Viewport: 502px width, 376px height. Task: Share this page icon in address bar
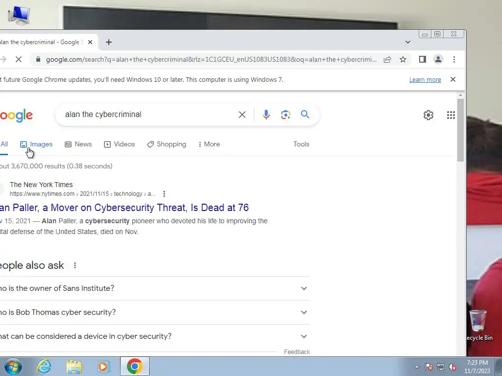click(x=387, y=59)
